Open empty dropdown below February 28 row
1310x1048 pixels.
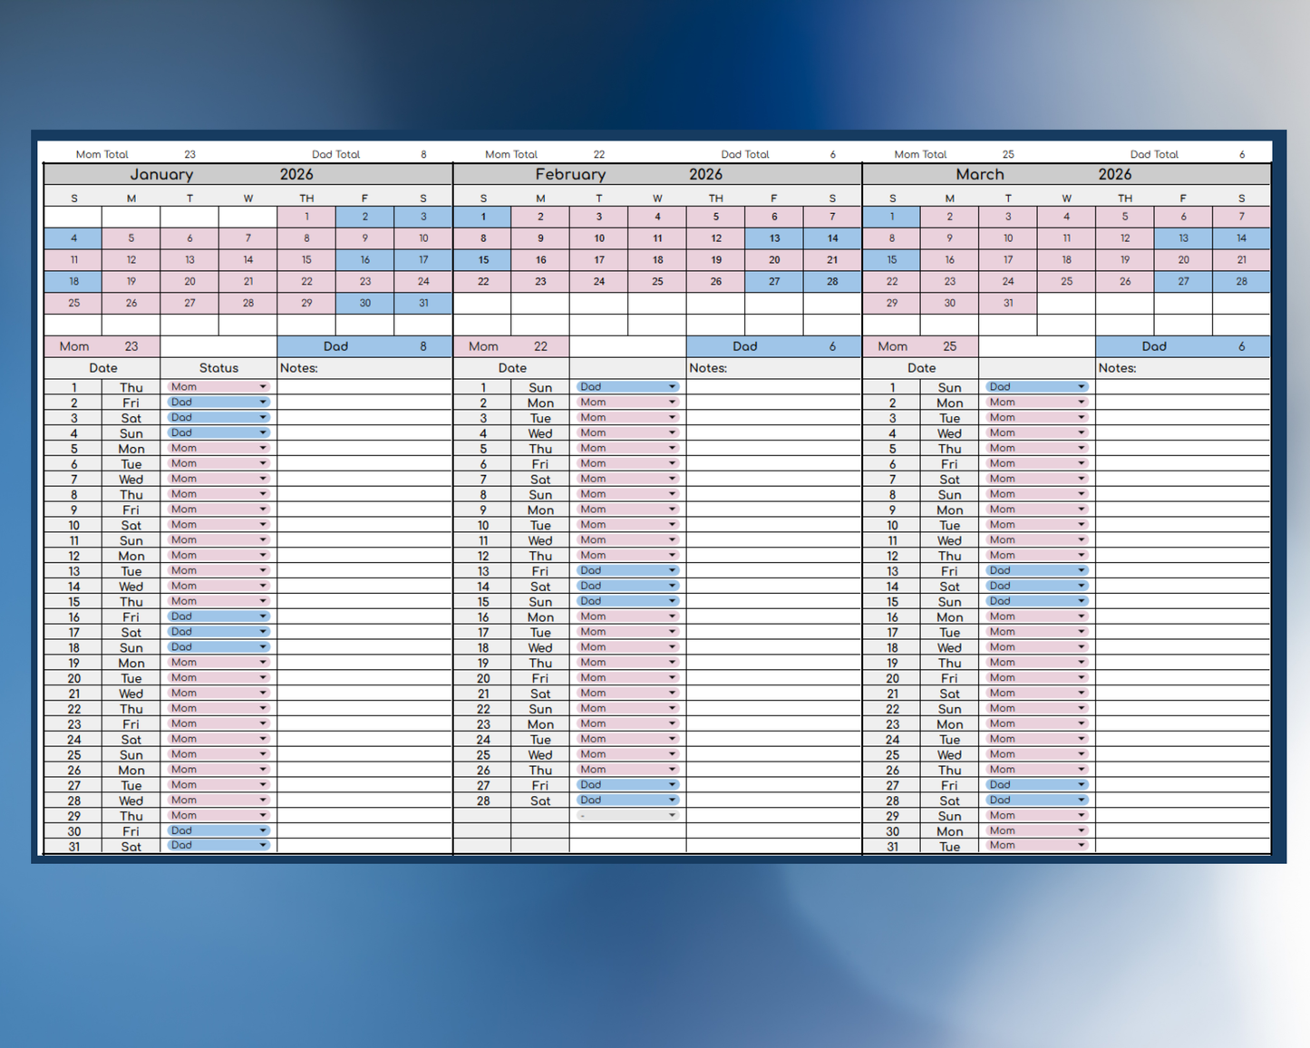point(627,816)
